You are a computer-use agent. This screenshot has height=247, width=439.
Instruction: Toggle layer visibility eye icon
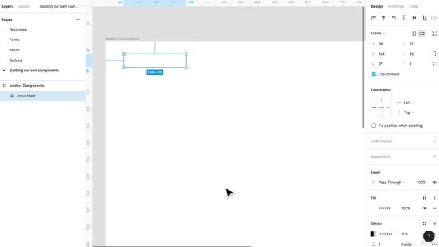tap(434, 183)
